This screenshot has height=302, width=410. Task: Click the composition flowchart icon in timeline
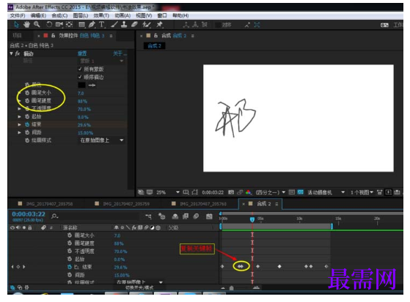(148, 216)
